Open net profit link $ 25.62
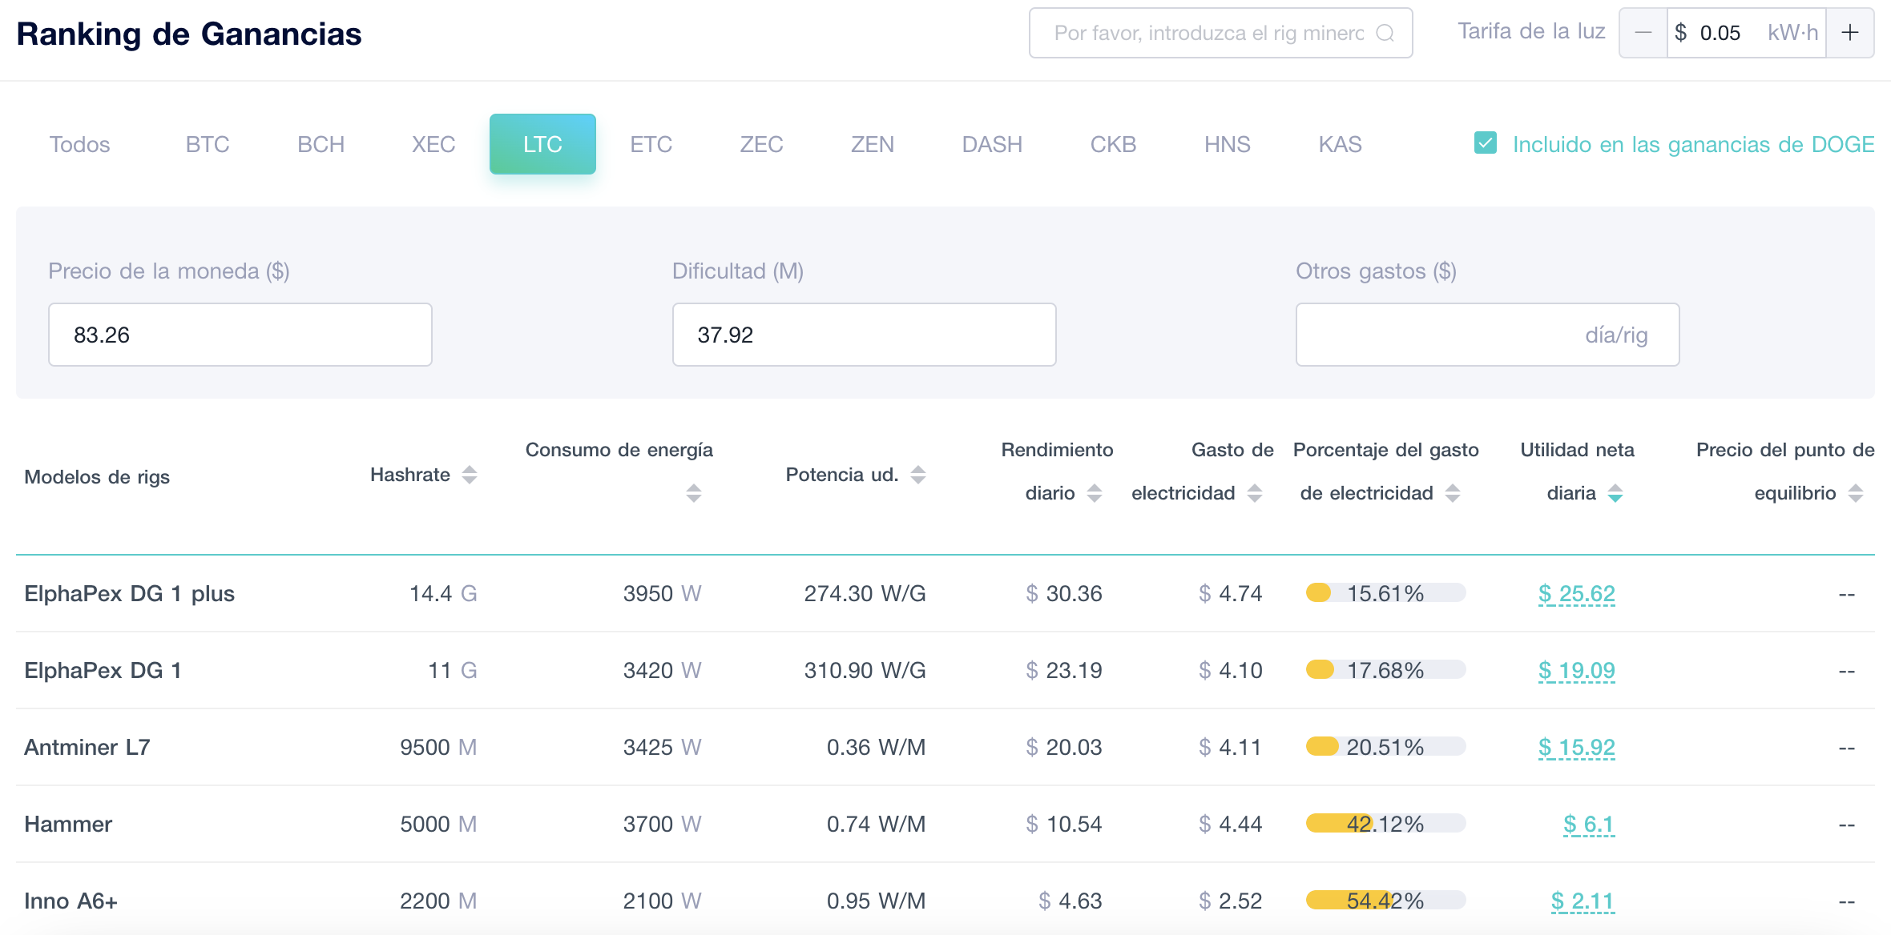 1577,594
